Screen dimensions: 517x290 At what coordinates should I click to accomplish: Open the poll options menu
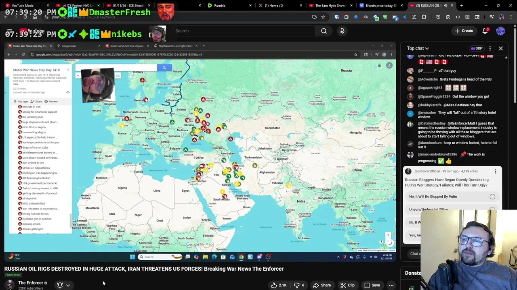point(496,172)
